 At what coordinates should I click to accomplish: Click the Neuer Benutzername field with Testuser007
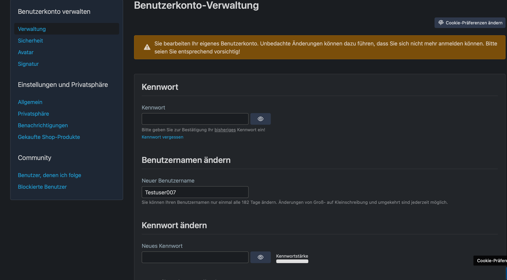[x=195, y=192]
